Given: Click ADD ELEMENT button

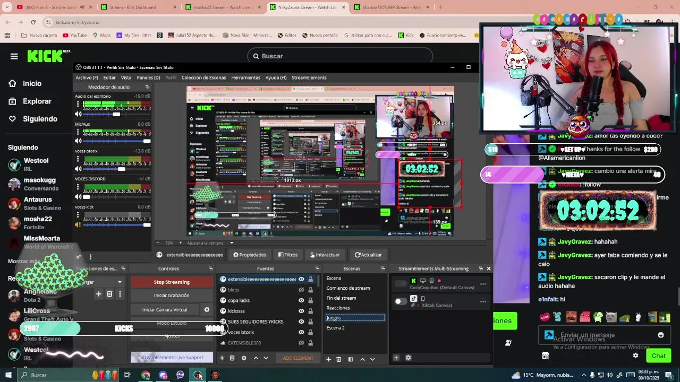Looking at the screenshot, I should click(x=298, y=358).
